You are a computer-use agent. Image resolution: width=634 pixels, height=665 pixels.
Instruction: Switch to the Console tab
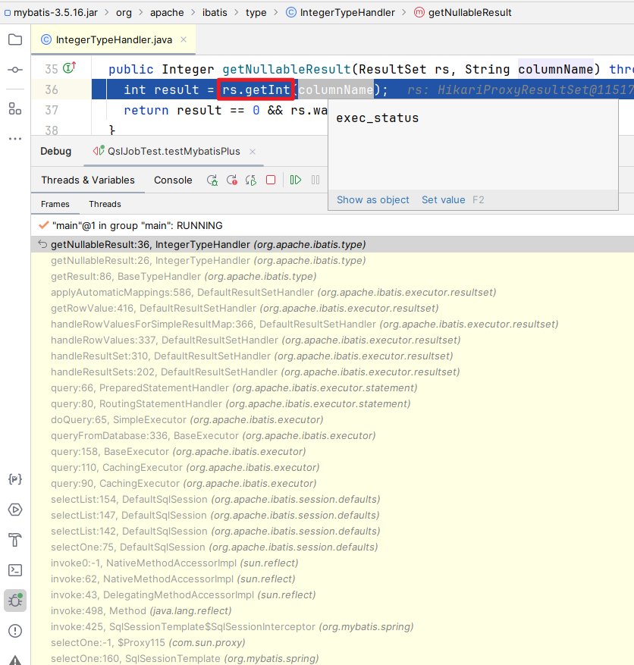click(x=173, y=180)
